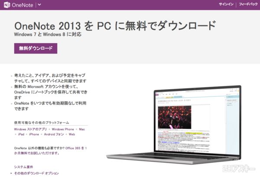Open the システム要件 link
260x177 pixels.
tap(23, 167)
